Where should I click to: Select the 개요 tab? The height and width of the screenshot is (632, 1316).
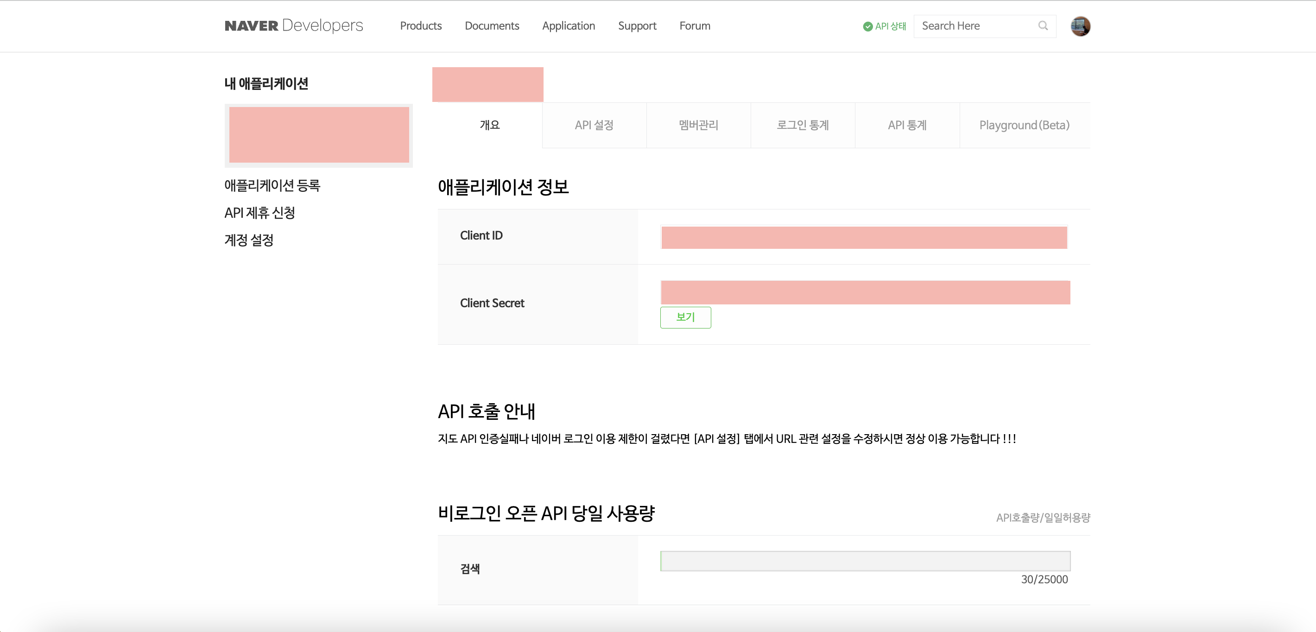click(489, 125)
